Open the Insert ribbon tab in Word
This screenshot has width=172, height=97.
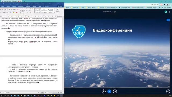coord(3,6)
